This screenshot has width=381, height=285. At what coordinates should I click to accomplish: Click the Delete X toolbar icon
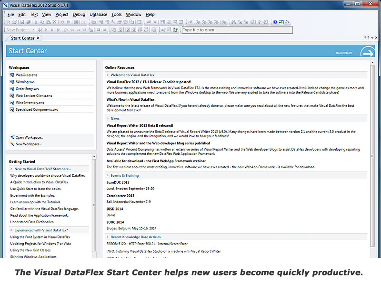coord(54,22)
